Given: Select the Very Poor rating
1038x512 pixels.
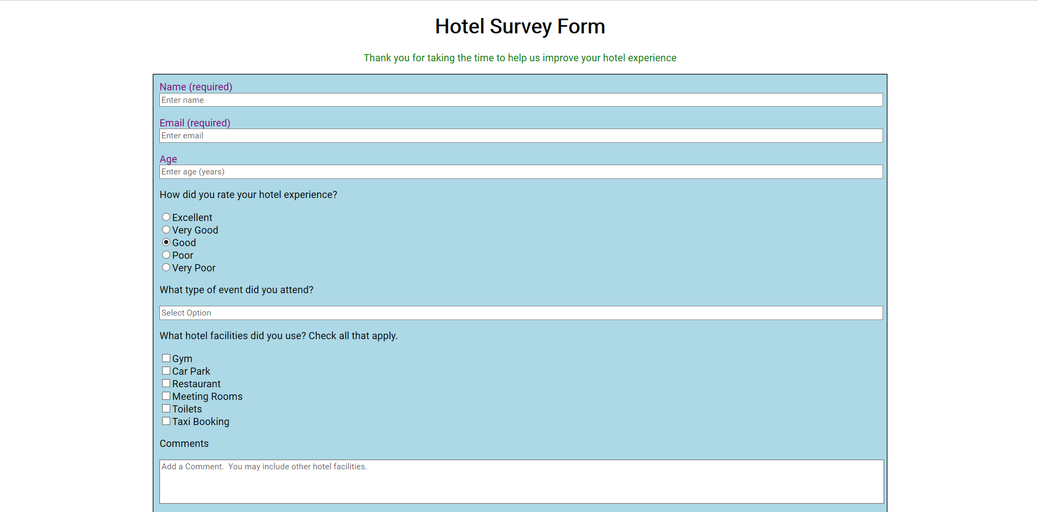Looking at the screenshot, I should point(166,267).
